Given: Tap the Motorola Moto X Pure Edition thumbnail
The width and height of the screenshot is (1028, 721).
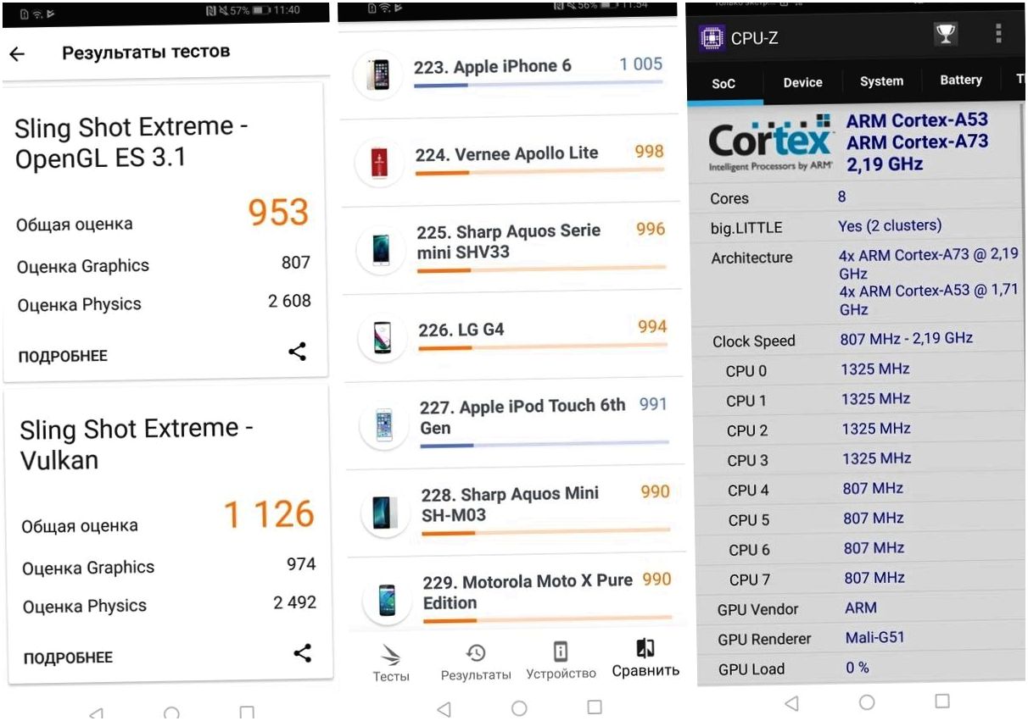Looking at the screenshot, I should coord(387,601).
